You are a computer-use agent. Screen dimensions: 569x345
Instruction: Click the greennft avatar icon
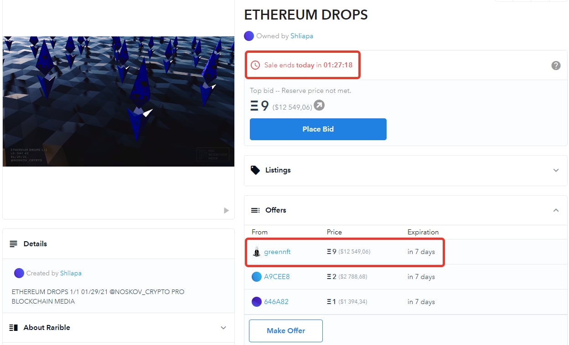(x=257, y=252)
